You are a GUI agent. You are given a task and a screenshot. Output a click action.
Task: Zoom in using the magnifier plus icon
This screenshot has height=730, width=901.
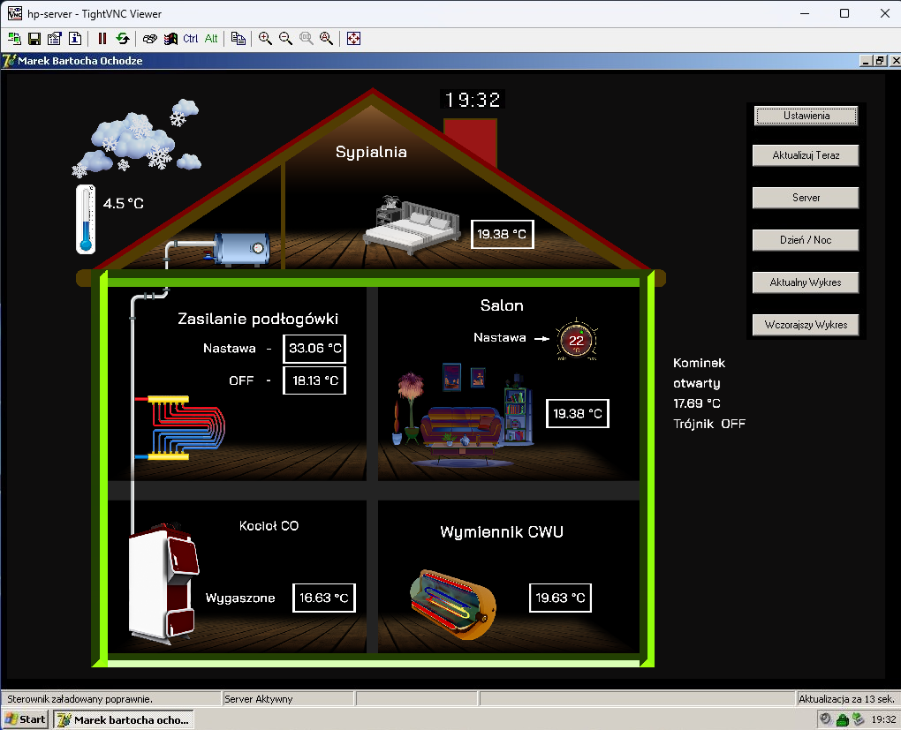[265, 39]
